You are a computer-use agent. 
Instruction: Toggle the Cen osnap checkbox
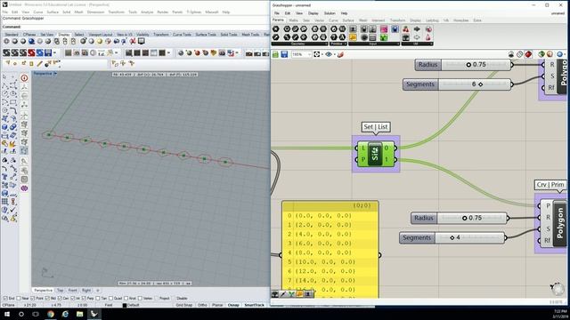point(60,299)
